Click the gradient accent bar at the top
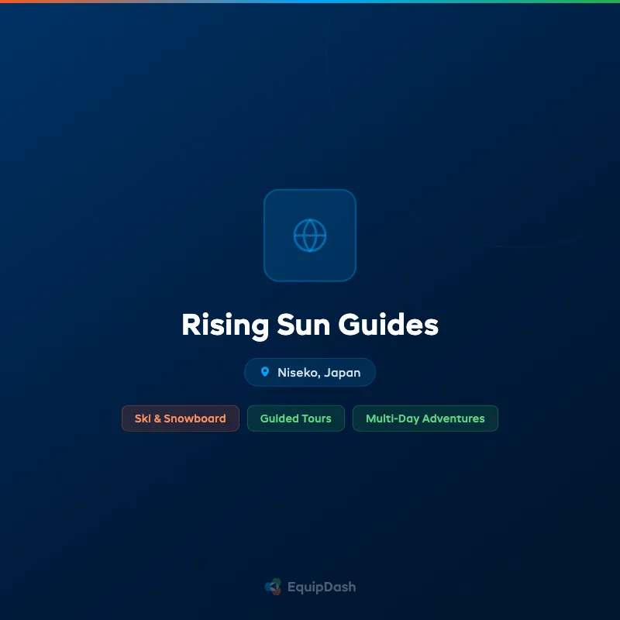 pyautogui.click(x=310, y=2)
